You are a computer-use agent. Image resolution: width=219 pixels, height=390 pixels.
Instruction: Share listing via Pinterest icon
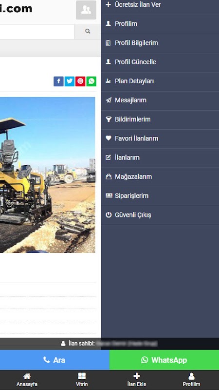80,81
